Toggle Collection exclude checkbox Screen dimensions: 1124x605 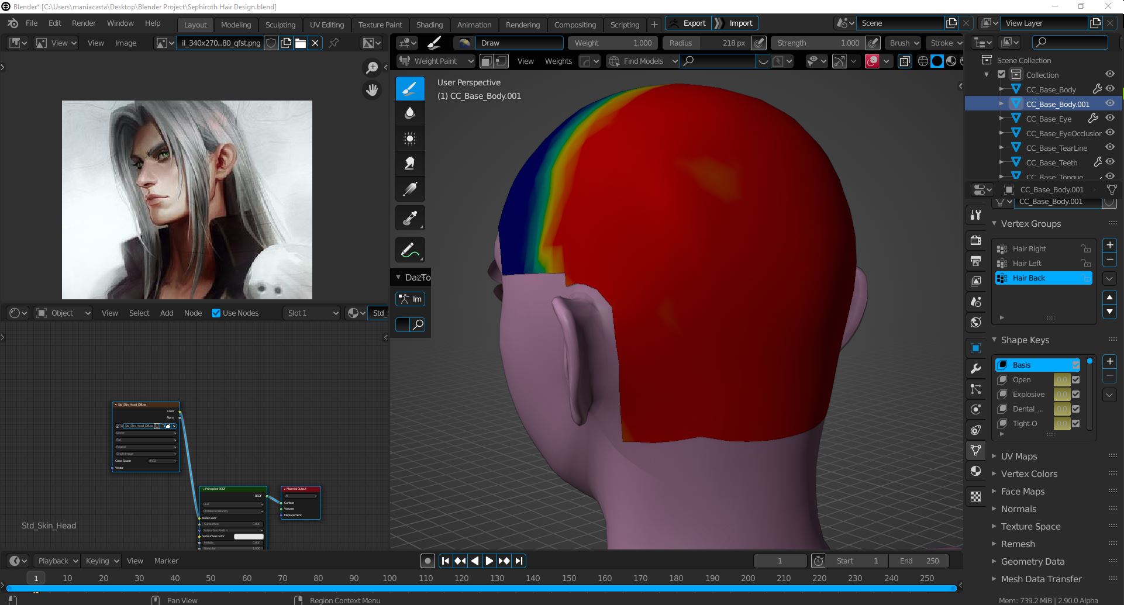click(x=1001, y=74)
